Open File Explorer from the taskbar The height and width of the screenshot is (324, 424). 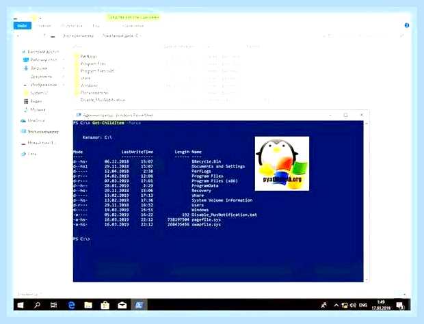pyautogui.click(x=88, y=305)
